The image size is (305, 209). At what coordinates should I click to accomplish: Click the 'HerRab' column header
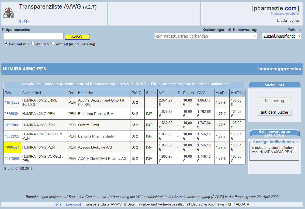tap(237, 93)
